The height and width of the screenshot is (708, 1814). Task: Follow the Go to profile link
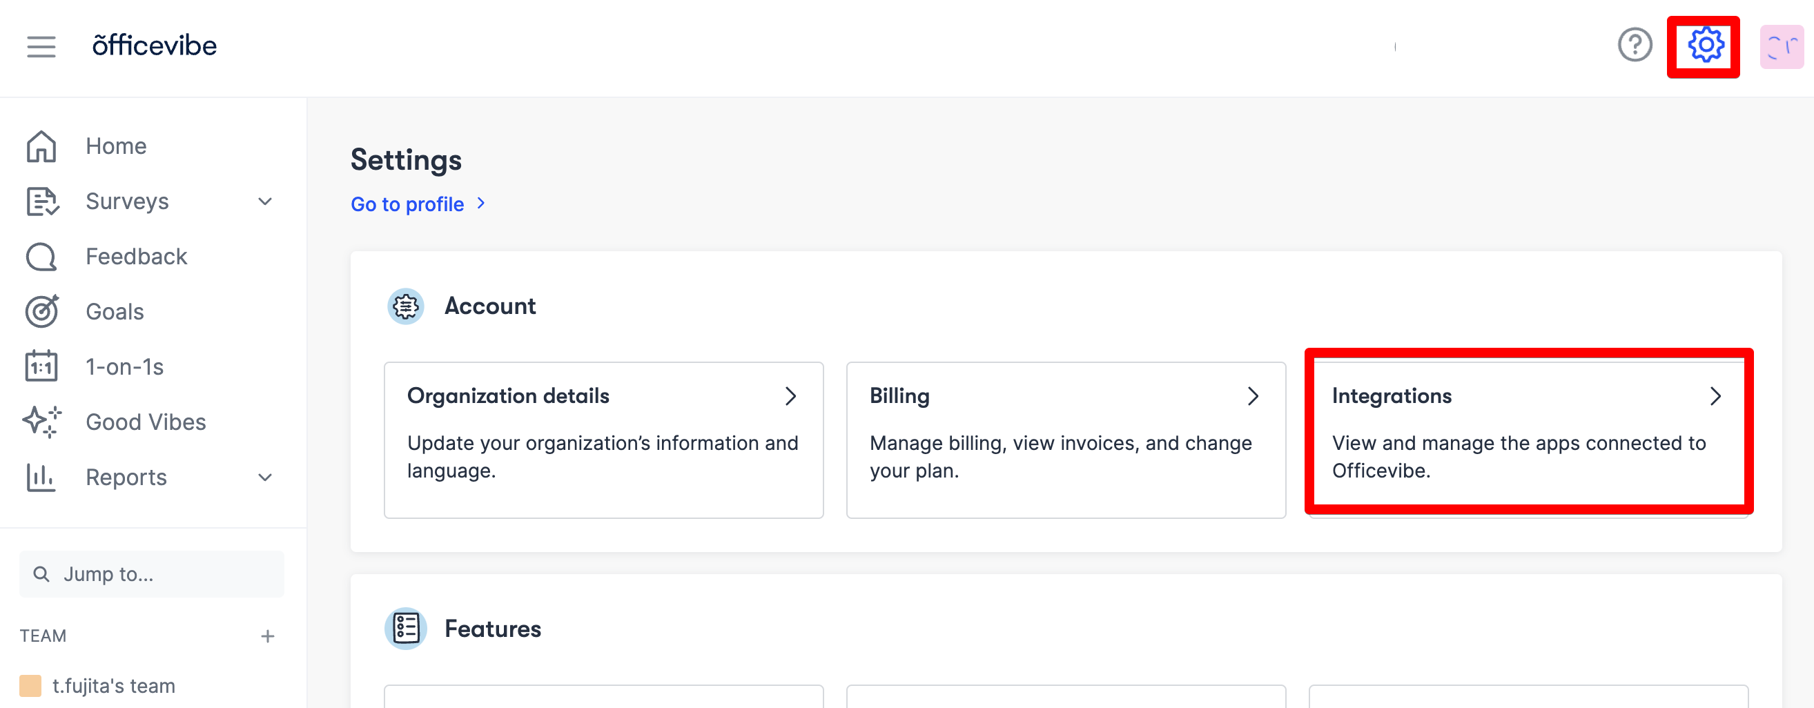click(x=408, y=204)
